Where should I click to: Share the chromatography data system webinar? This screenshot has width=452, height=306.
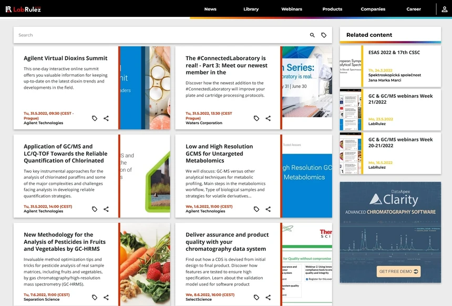point(268,298)
